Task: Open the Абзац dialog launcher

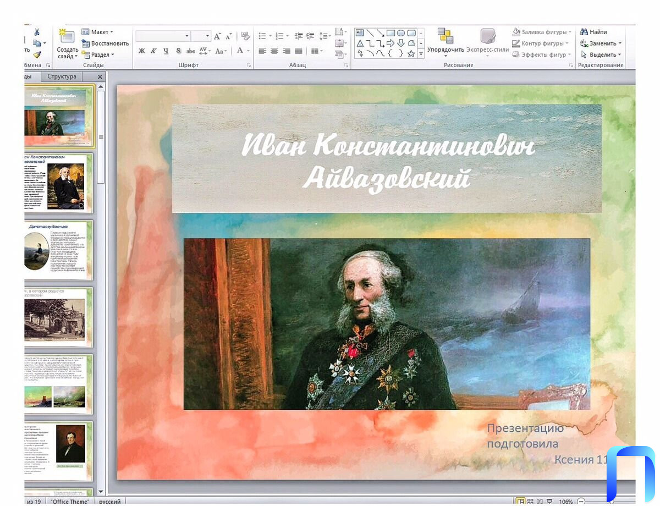Action: pyautogui.click(x=346, y=65)
